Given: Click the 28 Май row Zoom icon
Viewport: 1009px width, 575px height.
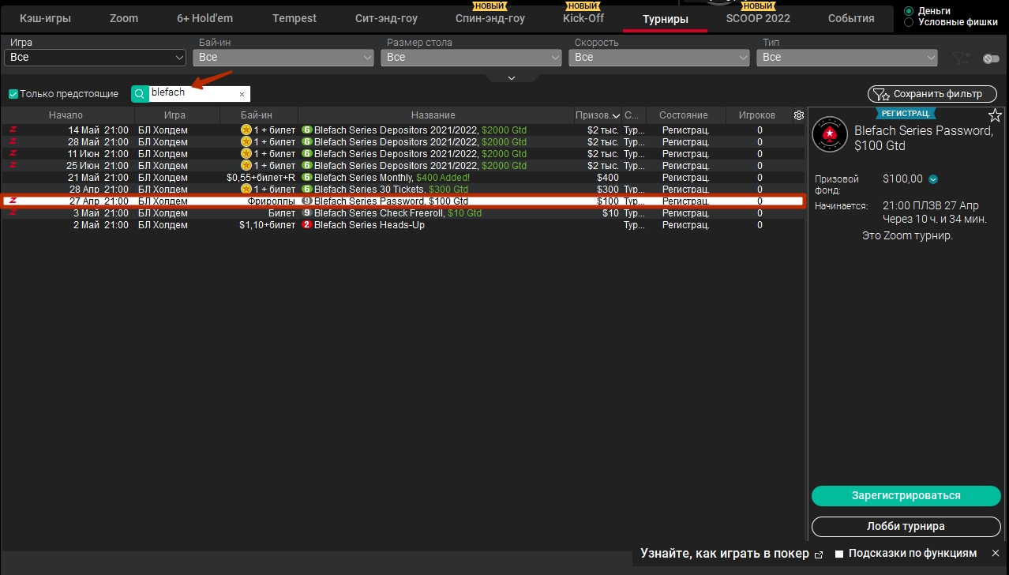Looking at the screenshot, I should click(13, 141).
